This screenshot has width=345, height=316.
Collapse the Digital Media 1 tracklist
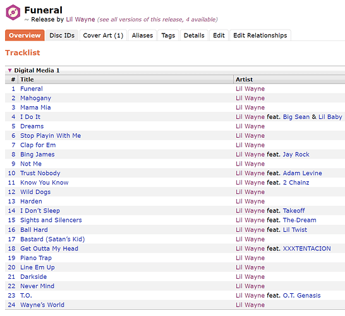click(9, 70)
